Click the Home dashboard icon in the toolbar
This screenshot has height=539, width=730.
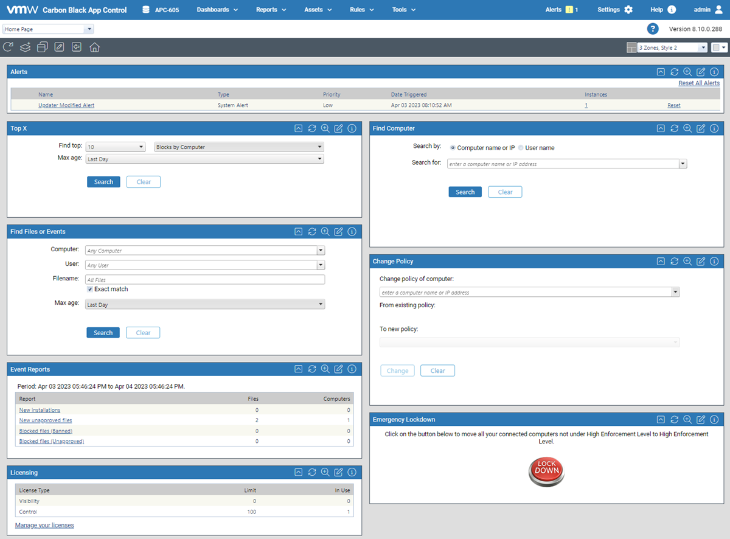pos(94,46)
